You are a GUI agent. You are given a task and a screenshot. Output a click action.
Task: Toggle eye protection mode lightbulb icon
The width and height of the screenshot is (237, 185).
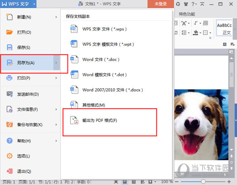point(150,182)
